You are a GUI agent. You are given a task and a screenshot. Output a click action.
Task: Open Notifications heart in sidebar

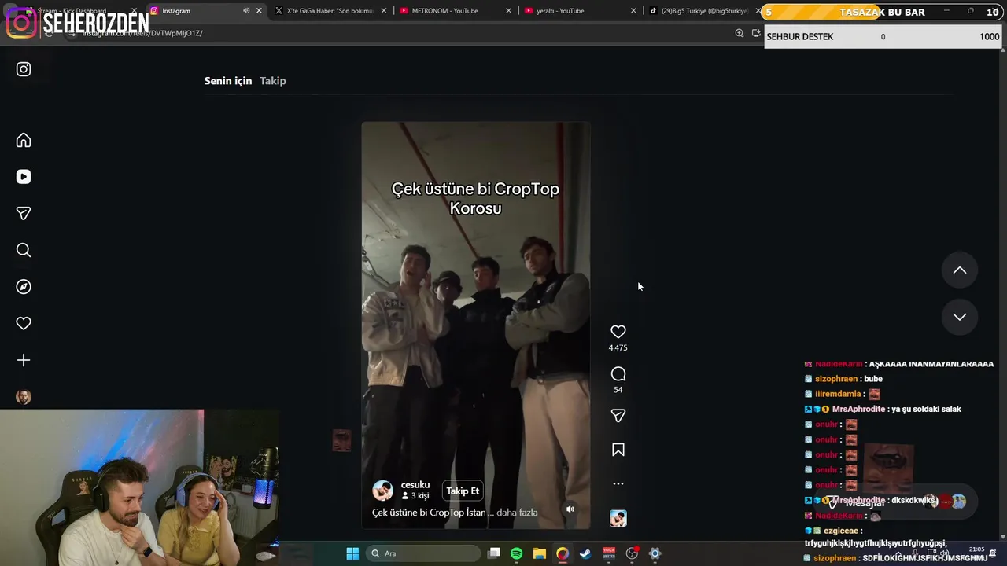(24, 323)
